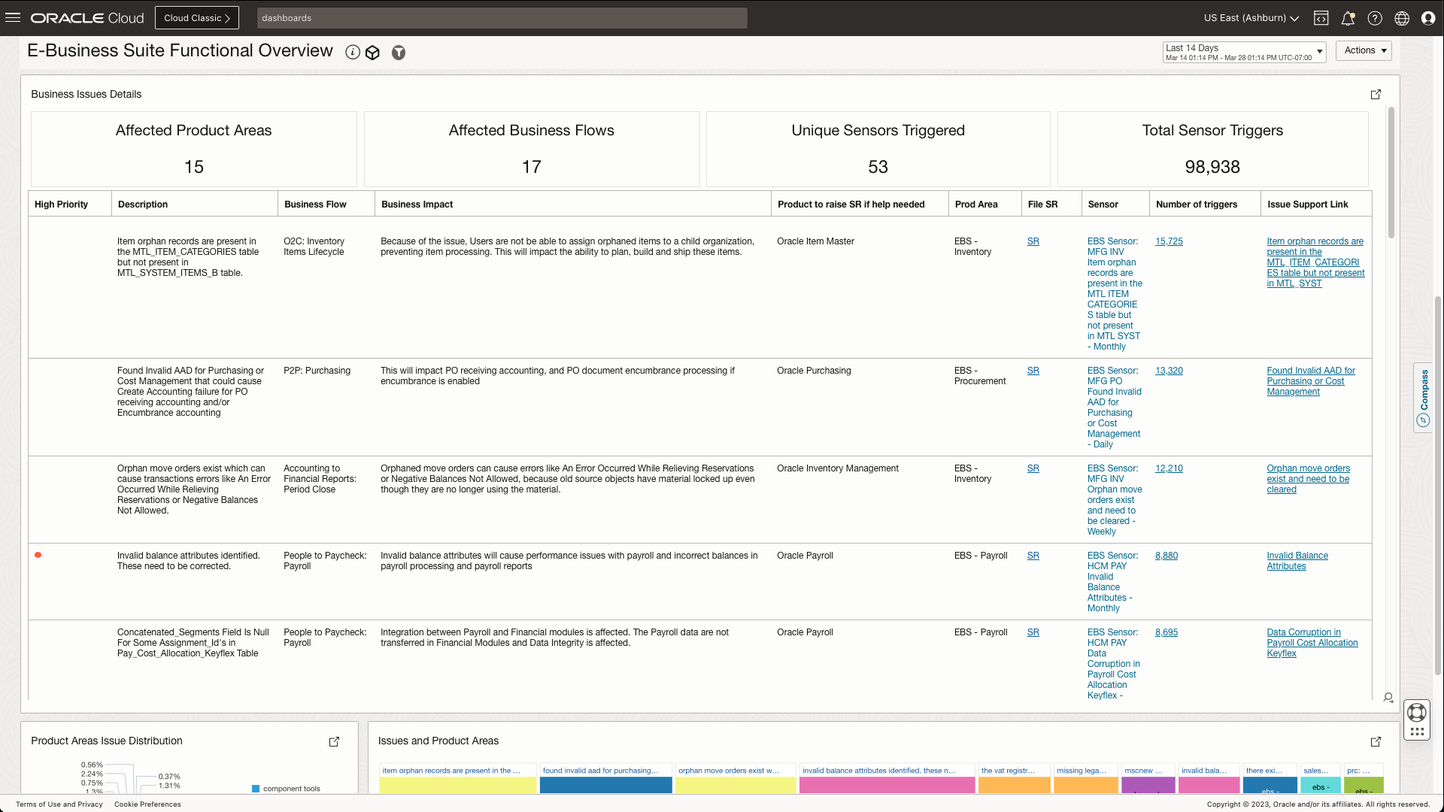Open the Last 14 Days time range dropdown
The width and height of the screenshot is (1444, 812).
tap(1244, 52)
